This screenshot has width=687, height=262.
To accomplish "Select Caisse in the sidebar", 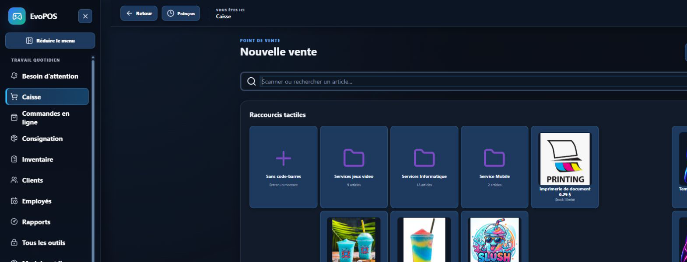I will 47,97.
